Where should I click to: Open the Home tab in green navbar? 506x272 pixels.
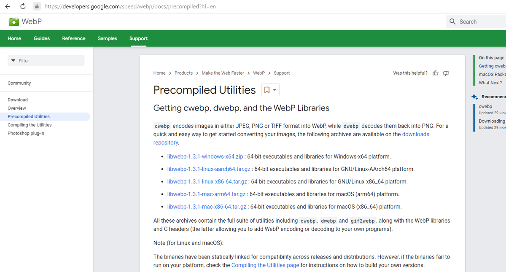pyautogui.click(x=14, y=38)
